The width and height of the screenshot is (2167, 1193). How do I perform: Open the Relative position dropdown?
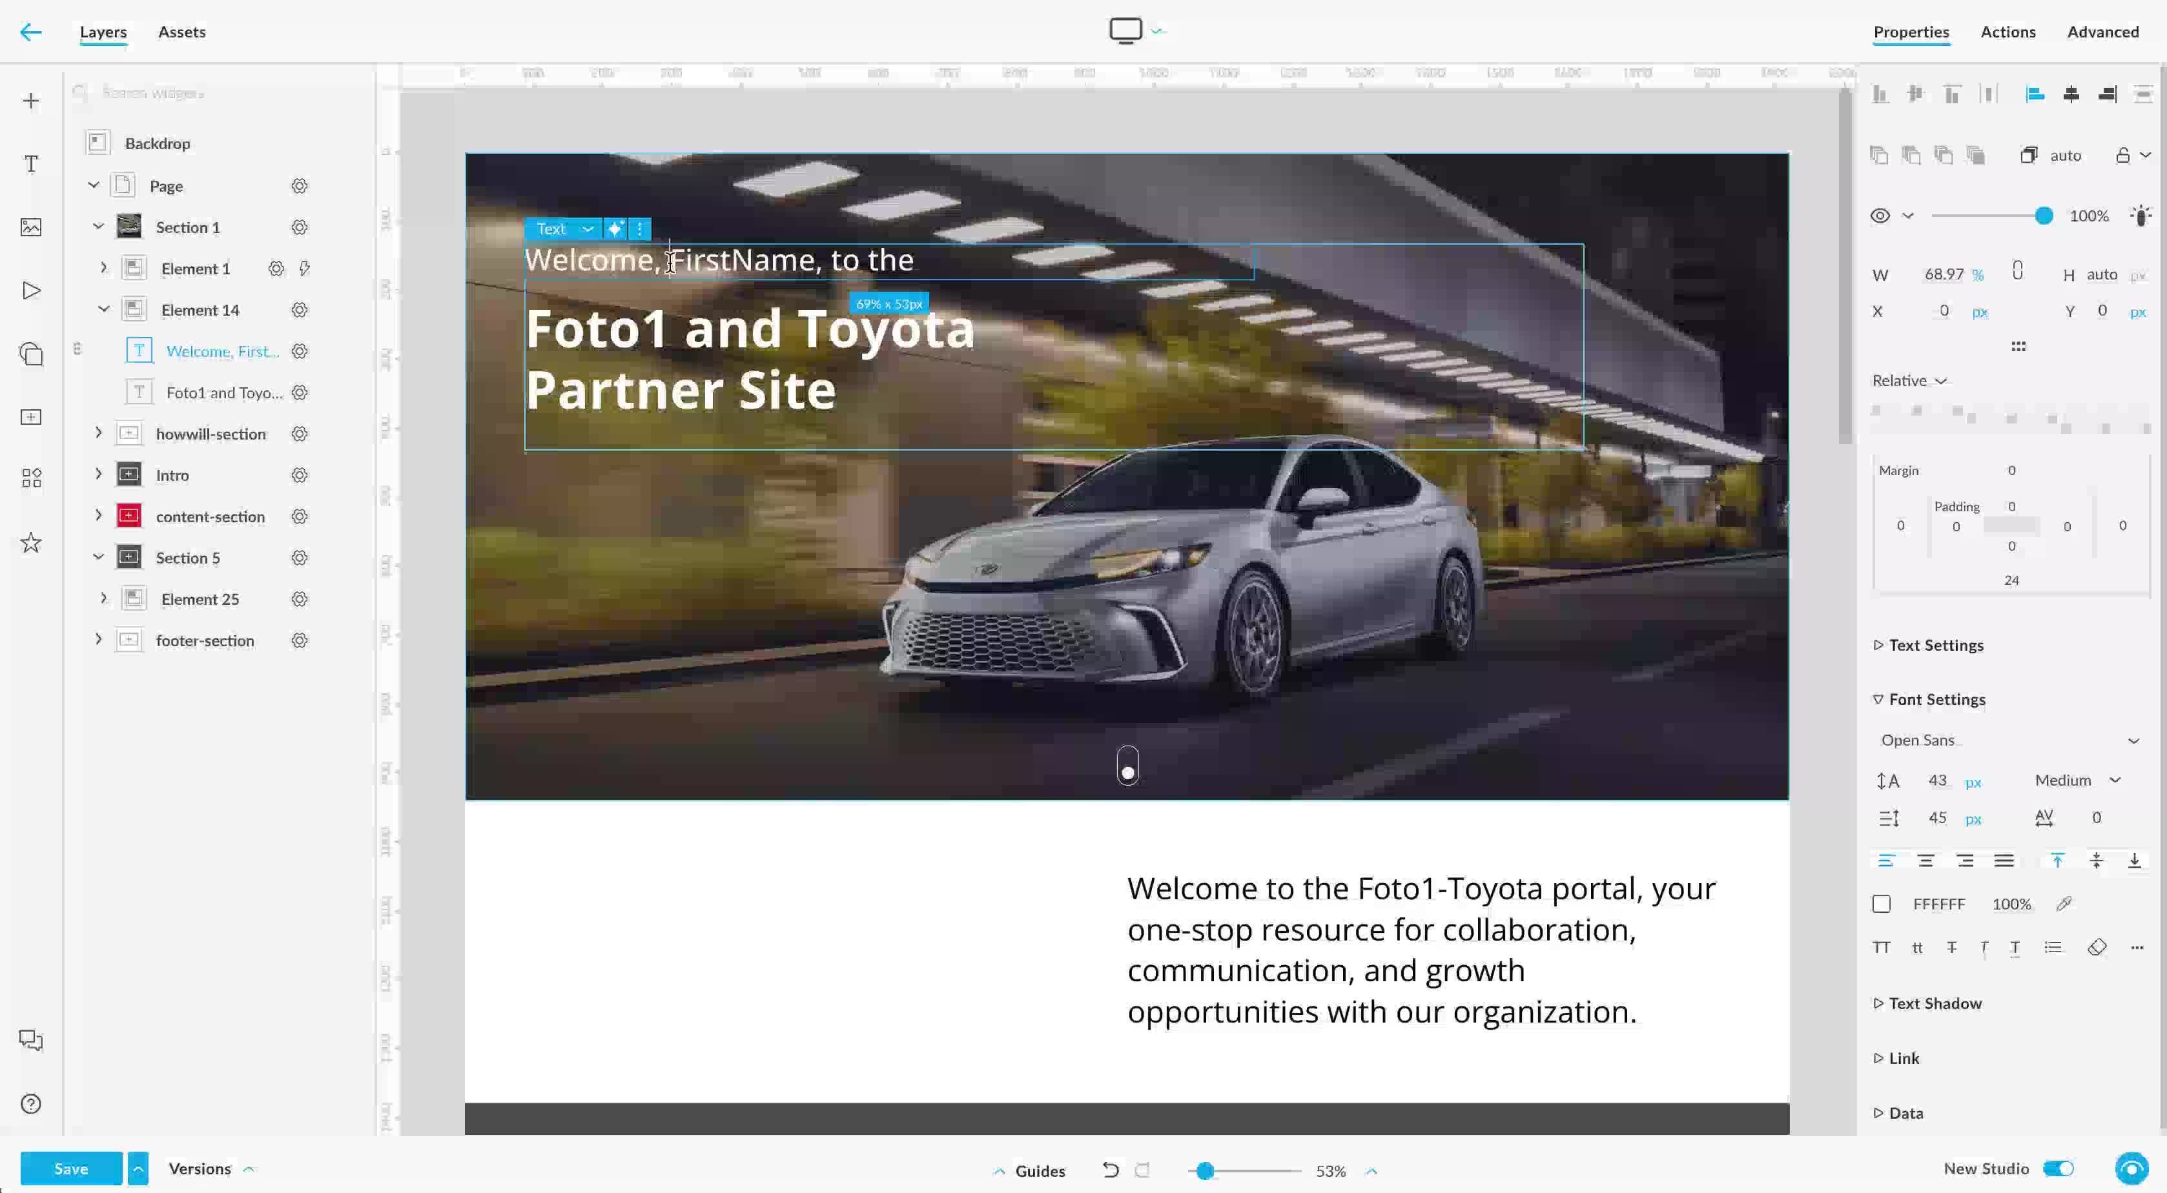click(1909, 380)
